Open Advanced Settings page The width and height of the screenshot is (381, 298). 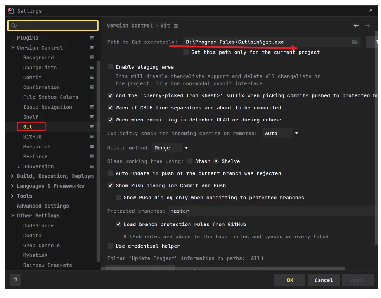point(43,206)
